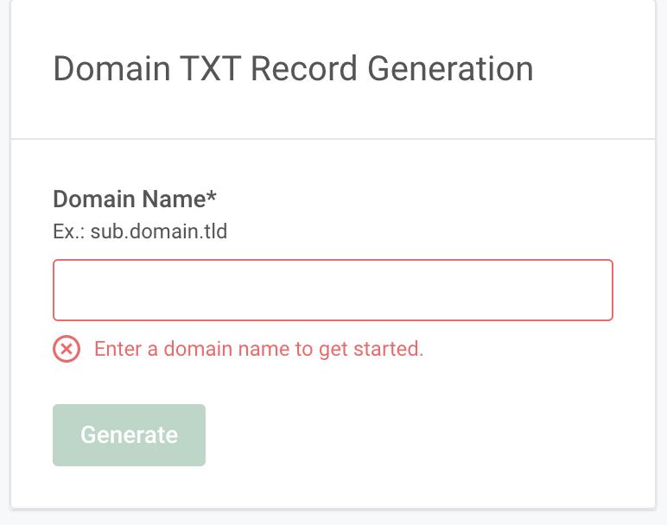Click the 'TXT' text in the heading

click(x=211, y=69)
